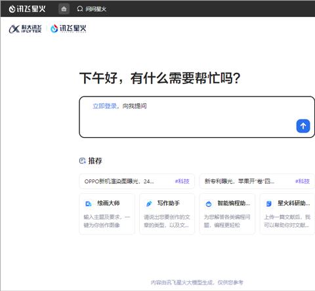Image resolution: width=315 pixels, height=291 pixels.
Task: Open the 智能编程助手 card
Action: [x=227, y=214]
